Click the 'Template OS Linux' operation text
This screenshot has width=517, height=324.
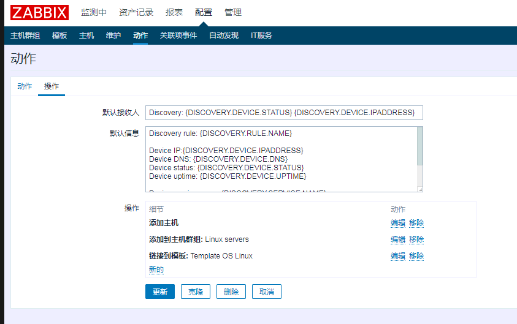[x=221, y=256]
